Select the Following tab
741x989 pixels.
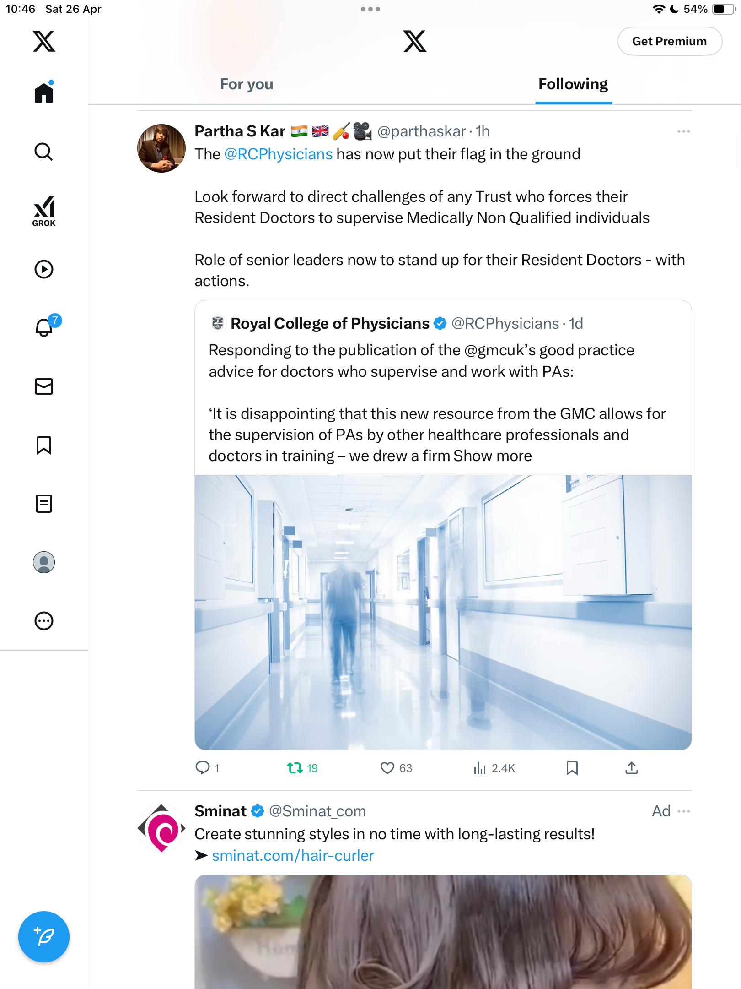(x=573, y=84)
